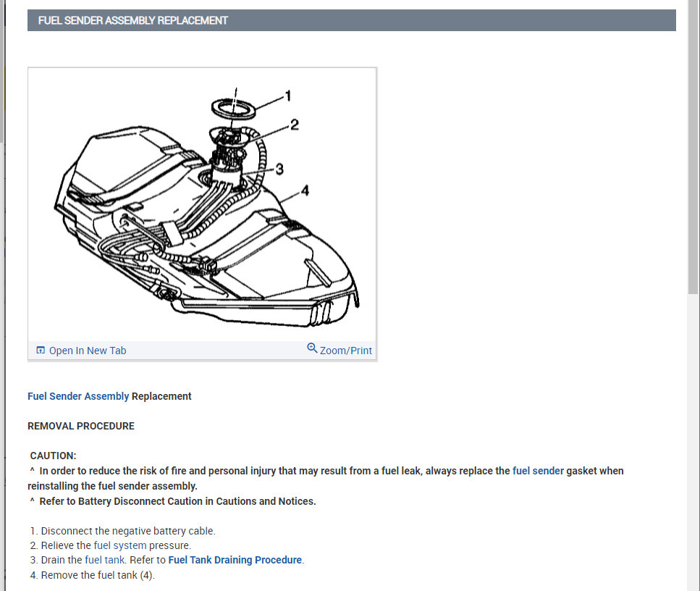The image size is (700, 591).
Task: Click step 1 Disconnect the negative battery cable
Action: 123,531
